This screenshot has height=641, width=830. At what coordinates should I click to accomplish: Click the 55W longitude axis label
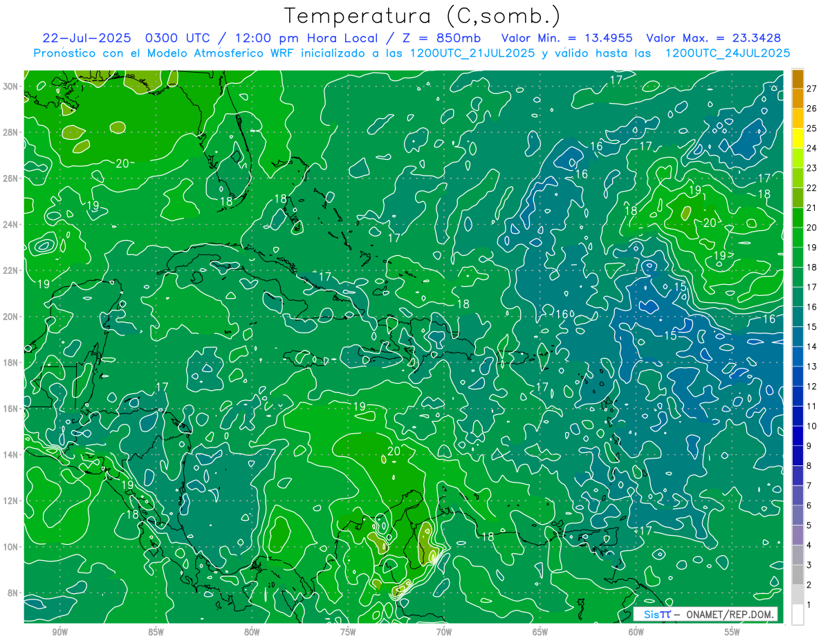(732, 633)
